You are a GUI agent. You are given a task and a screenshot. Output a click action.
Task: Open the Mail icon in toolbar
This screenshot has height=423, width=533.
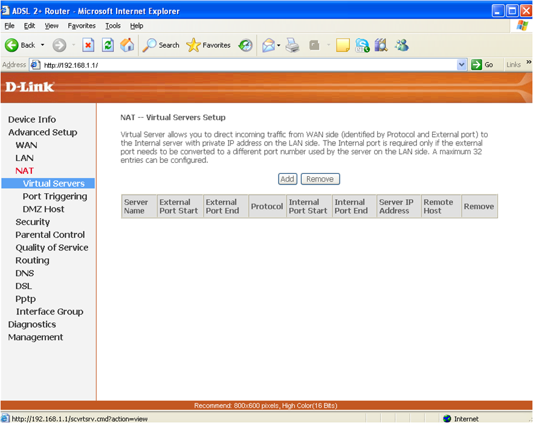click(268, 45)
